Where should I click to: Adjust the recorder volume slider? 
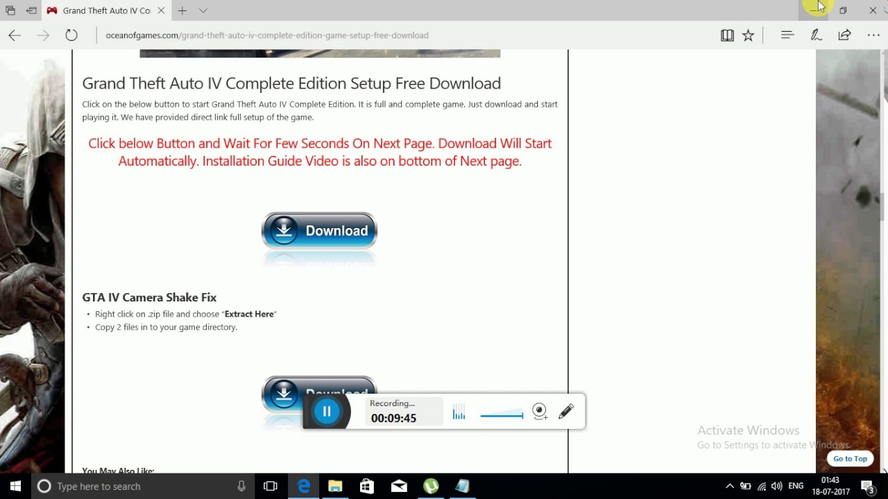pyautogui.click(x=502, y=415)
